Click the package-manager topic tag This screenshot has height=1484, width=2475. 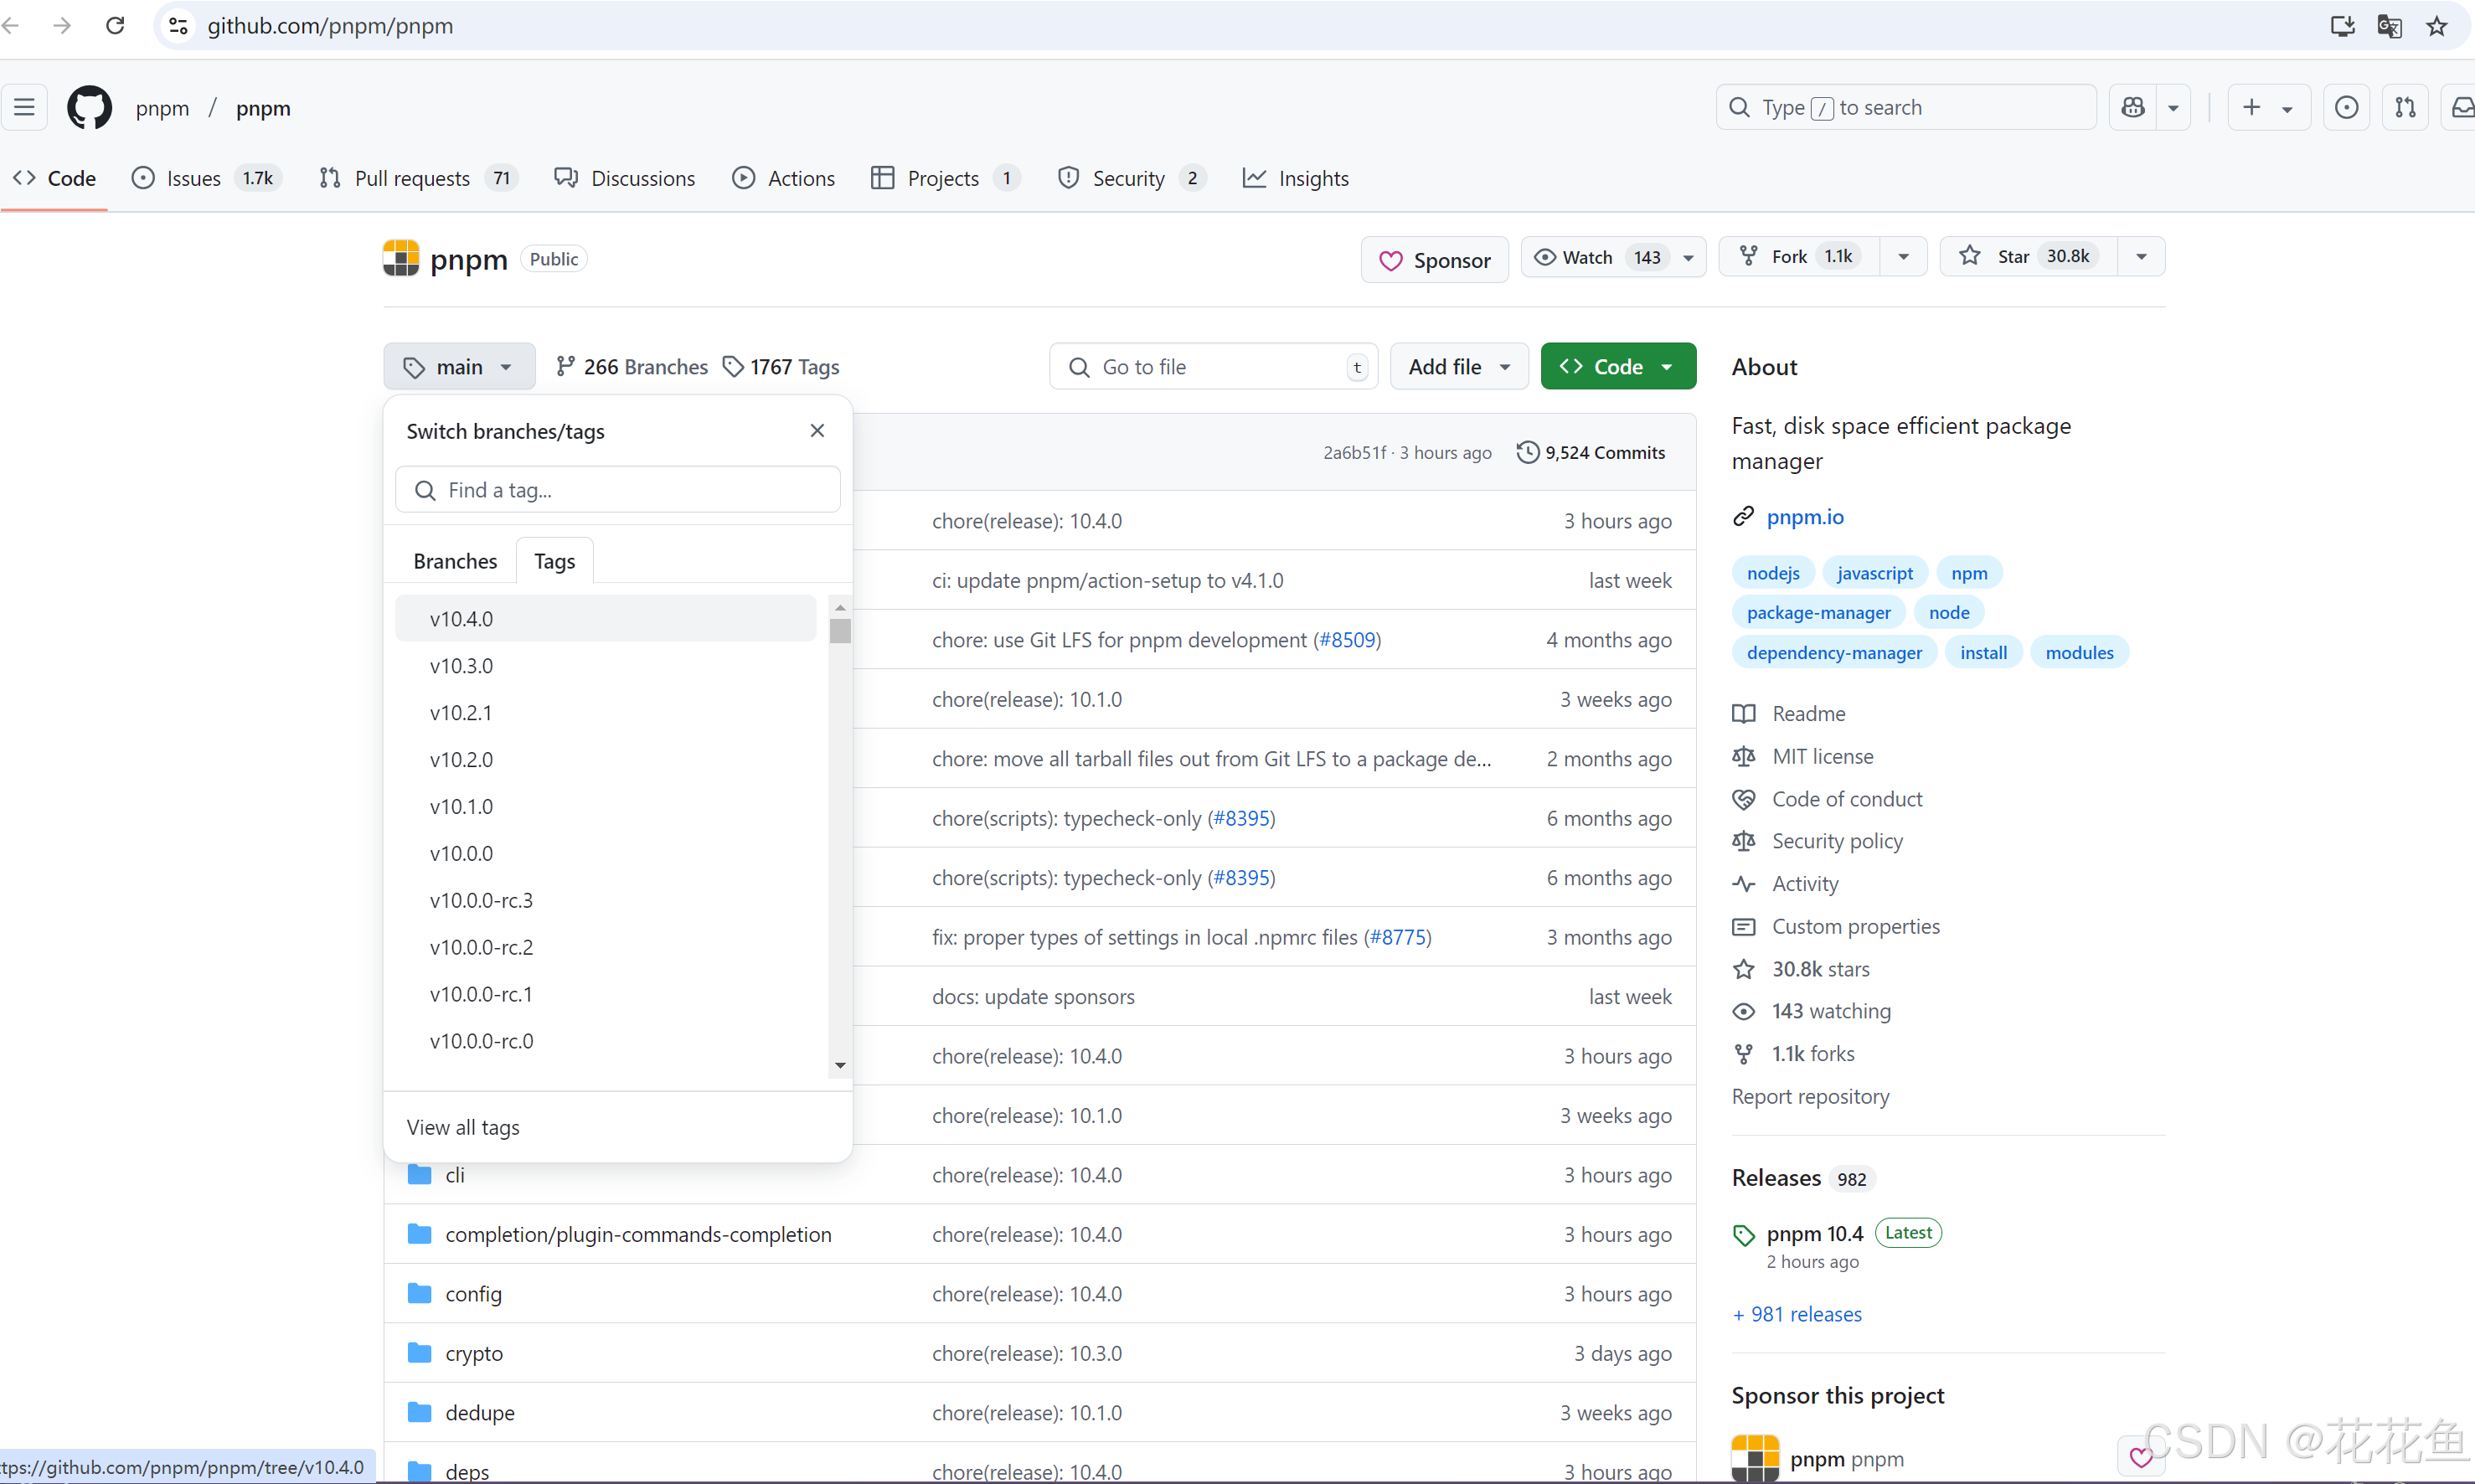pyautogui.click(x=1818, y=613)
